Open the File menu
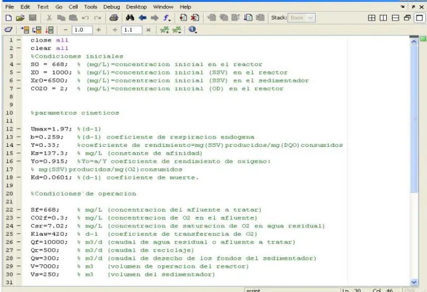427x292 pixels. pos(10,7)
